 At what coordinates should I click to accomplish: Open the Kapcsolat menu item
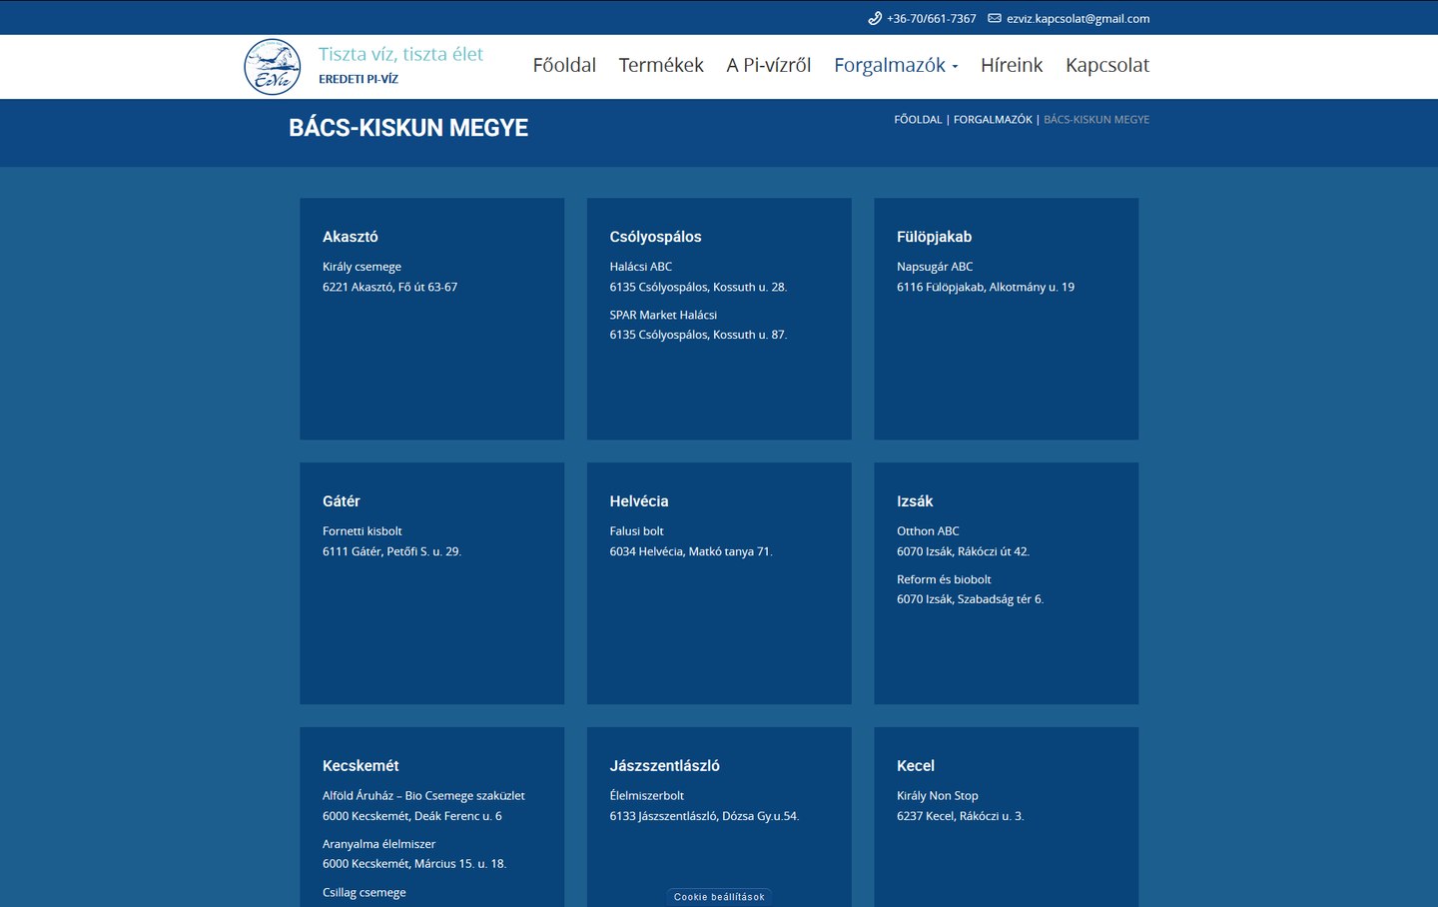[x=1107, y=65]
